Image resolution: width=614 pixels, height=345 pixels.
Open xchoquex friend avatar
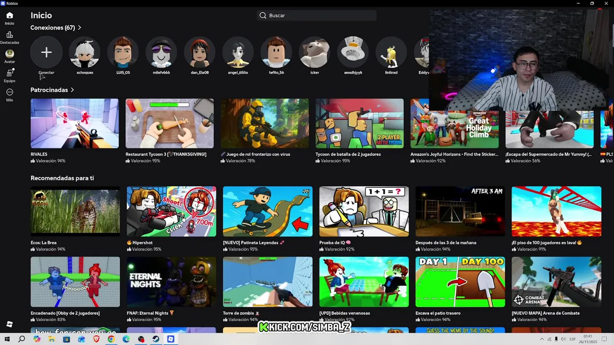[85, 52]
